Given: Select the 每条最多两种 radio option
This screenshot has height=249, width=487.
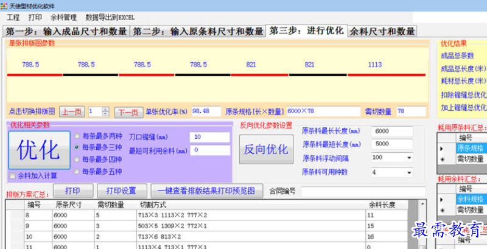Looking at the screenshot, I should 77,136.
